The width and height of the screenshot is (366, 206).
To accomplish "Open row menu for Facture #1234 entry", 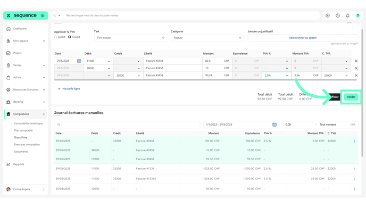I will [354, 169].
